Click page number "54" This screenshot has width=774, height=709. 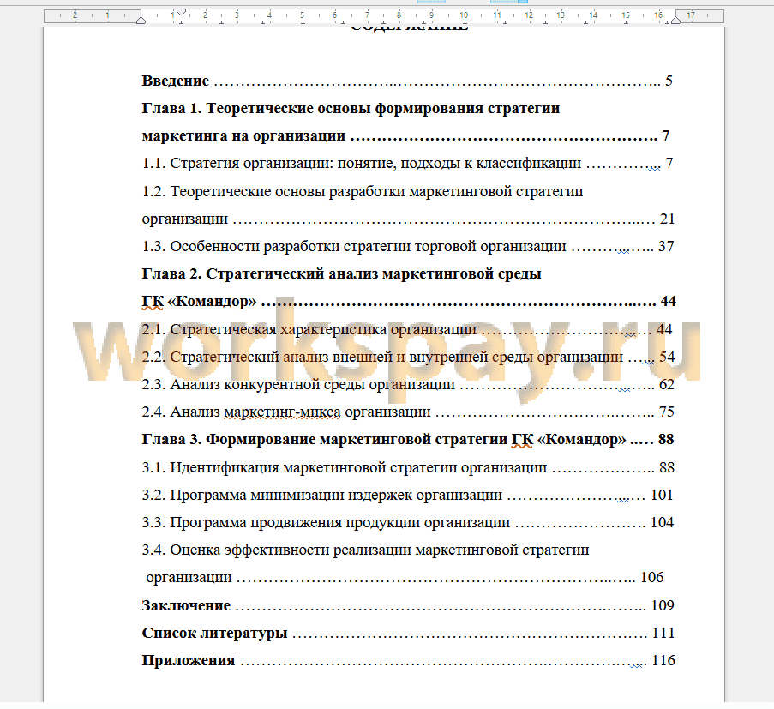tap(667, 357)
